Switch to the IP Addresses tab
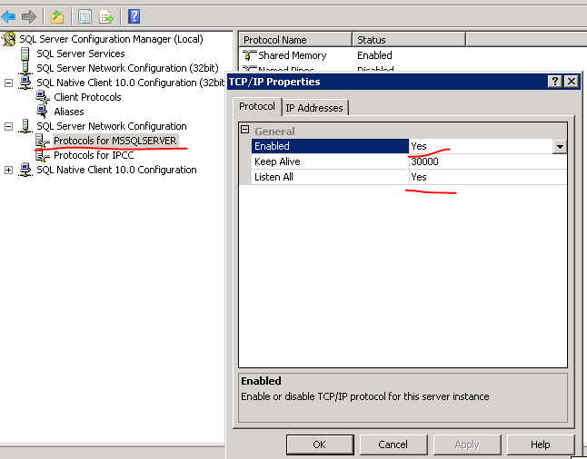The height and width of the screenshot is (459, 587). tap(314, 108)
